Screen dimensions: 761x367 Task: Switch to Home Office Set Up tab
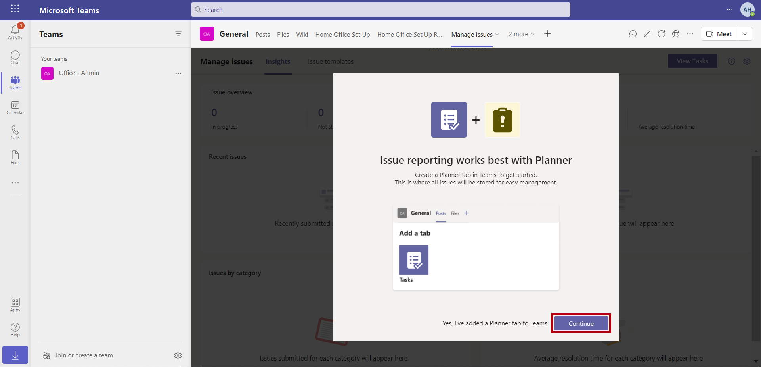pos(343,34)
